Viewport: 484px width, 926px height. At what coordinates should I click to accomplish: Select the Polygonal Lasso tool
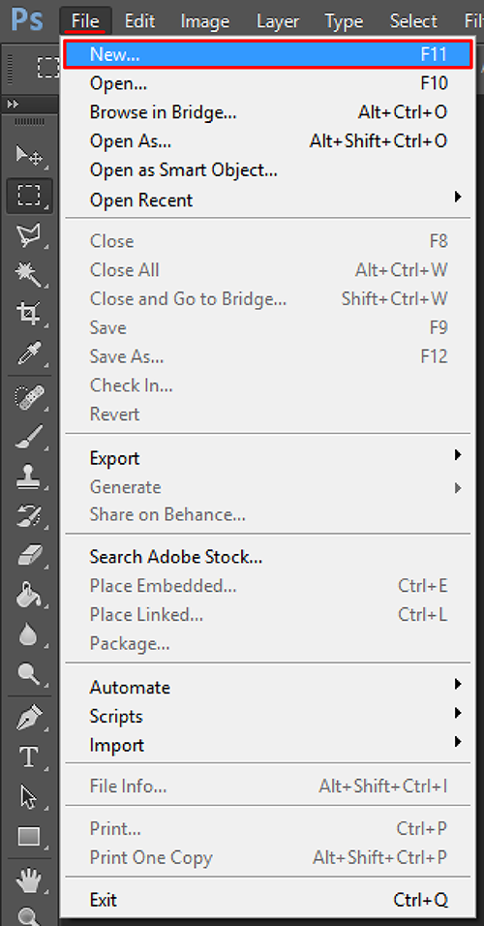pos(29,235)
